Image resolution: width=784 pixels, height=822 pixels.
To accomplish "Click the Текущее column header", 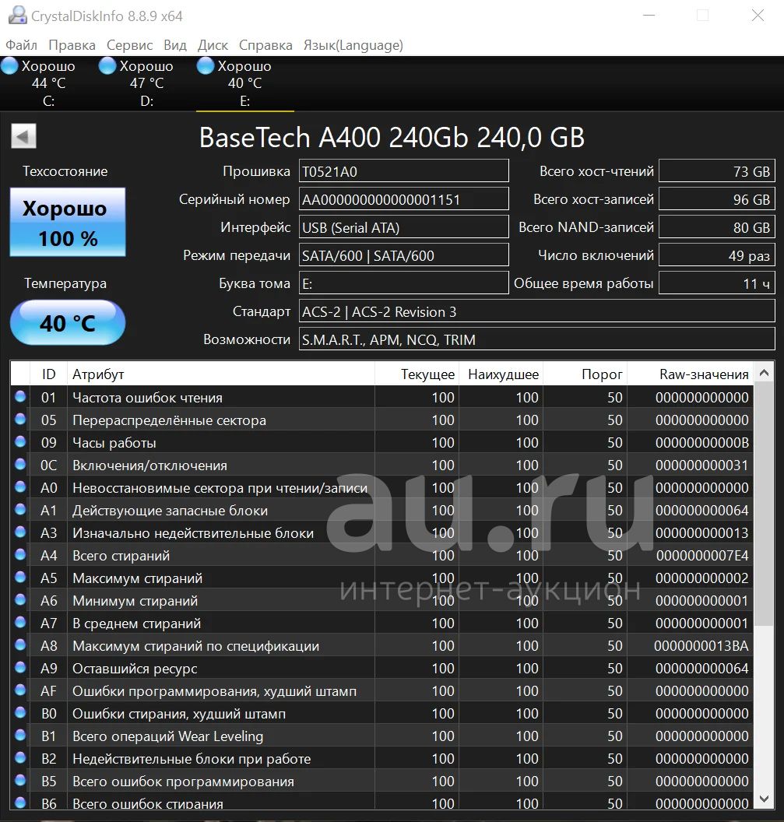I will pyautogui.click(x=417, y=374).
